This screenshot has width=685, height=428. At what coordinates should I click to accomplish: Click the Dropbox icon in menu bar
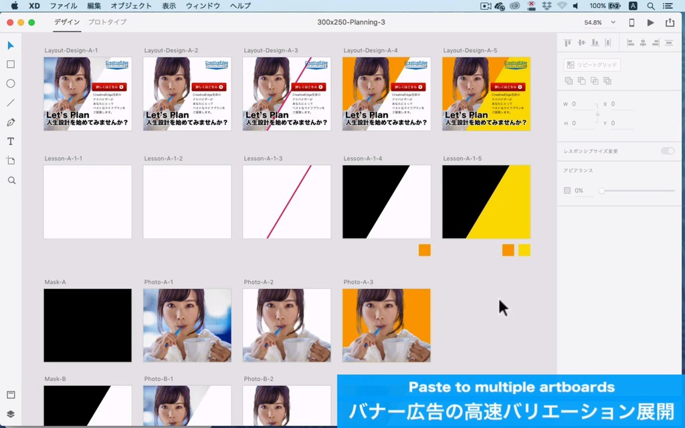pyautogui.click(x=546, y=5)
